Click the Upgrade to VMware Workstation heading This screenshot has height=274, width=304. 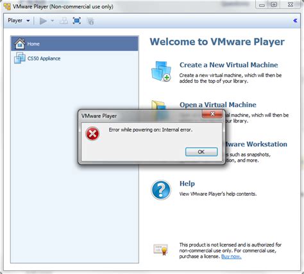point(256,144)
